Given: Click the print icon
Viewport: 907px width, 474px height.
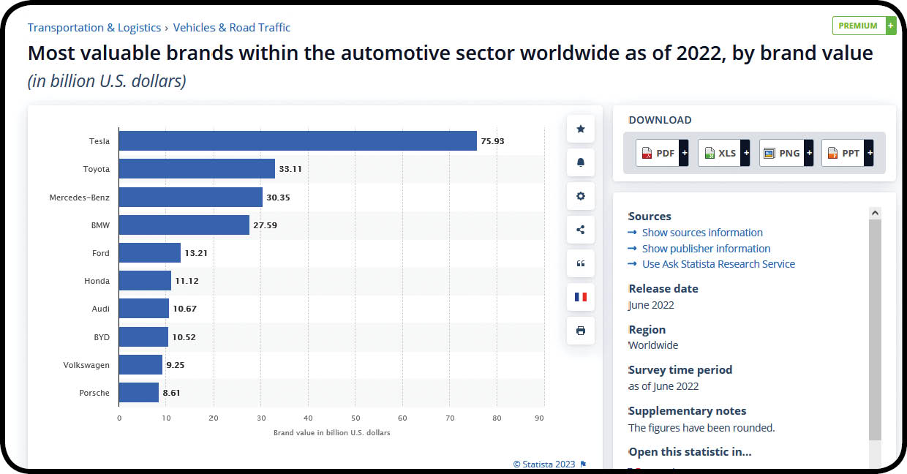Looking at the screenshot, I should click(x=581, y=331).
